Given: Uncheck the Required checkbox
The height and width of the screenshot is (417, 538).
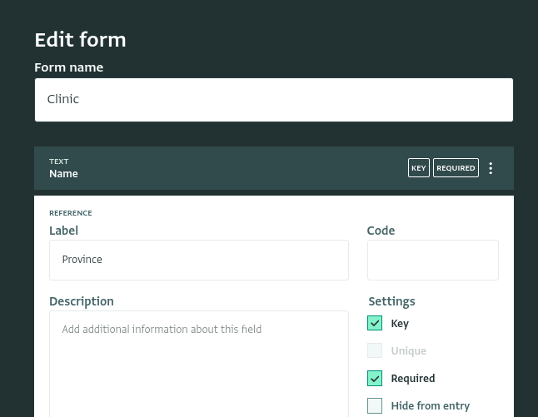Looking at the screenshot, I should tap(375, 378).
